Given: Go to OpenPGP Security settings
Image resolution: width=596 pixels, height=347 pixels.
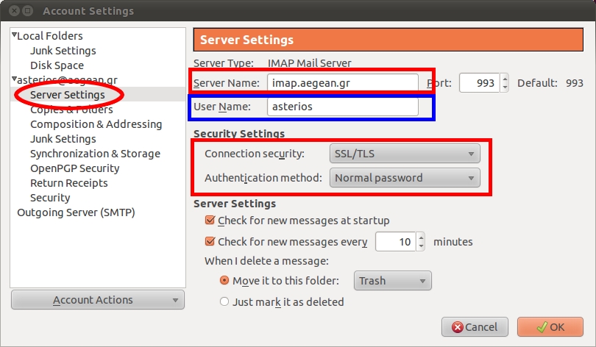Looking at the screenshot, I should 75,168.
